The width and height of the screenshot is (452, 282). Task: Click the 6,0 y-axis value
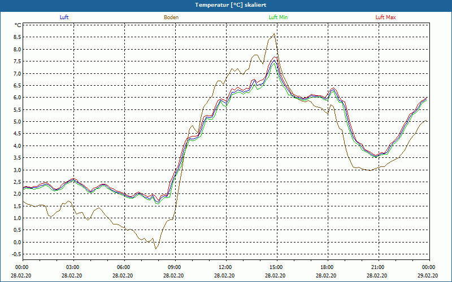[18, 98]
